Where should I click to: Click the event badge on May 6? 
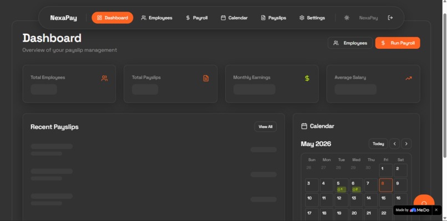356,189
